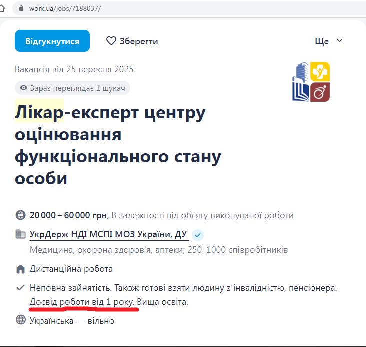Click the company logo image
The image size is (366, 347).
click(x=311, y=82)
